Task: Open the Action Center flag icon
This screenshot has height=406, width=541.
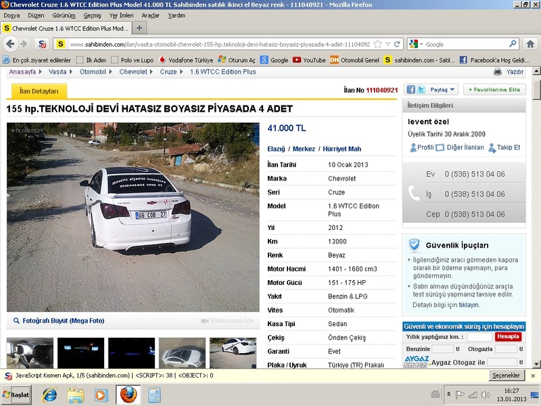Action: pyautogui.click(x=460, y=394)
